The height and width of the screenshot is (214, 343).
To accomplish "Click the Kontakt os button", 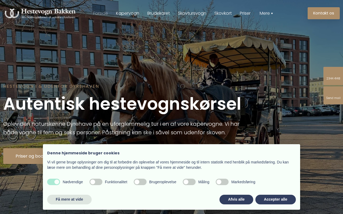I will [x=324, y=13].
